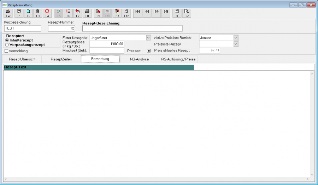Click the Exit toolbar icon

coord(8,13)
